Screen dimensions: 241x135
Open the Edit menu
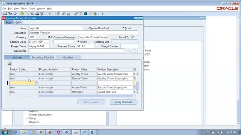(x=10, y=9)
